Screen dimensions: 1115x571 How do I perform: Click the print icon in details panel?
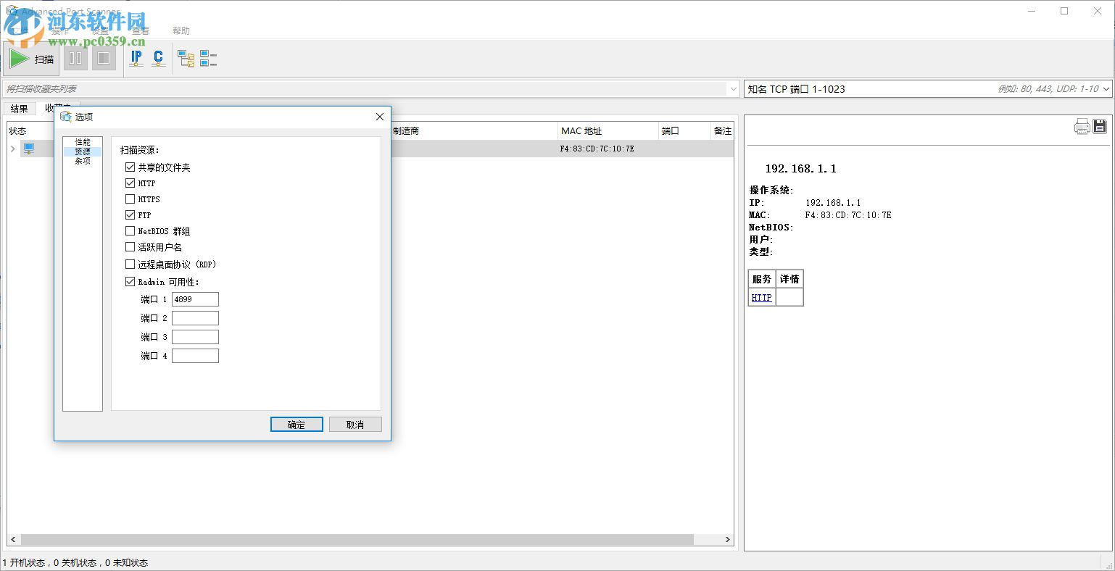[x=1082, y=125]
